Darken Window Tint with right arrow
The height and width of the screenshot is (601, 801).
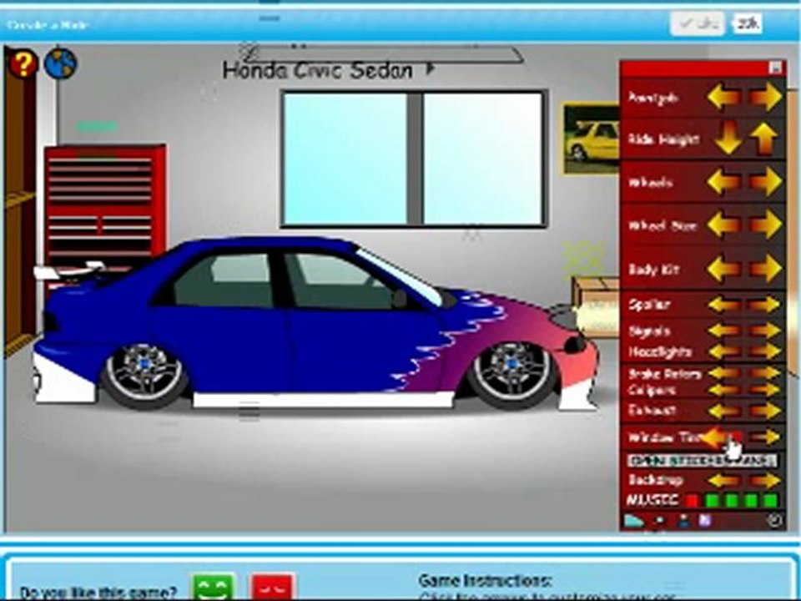pyautogui.click(x=766, y=437)
